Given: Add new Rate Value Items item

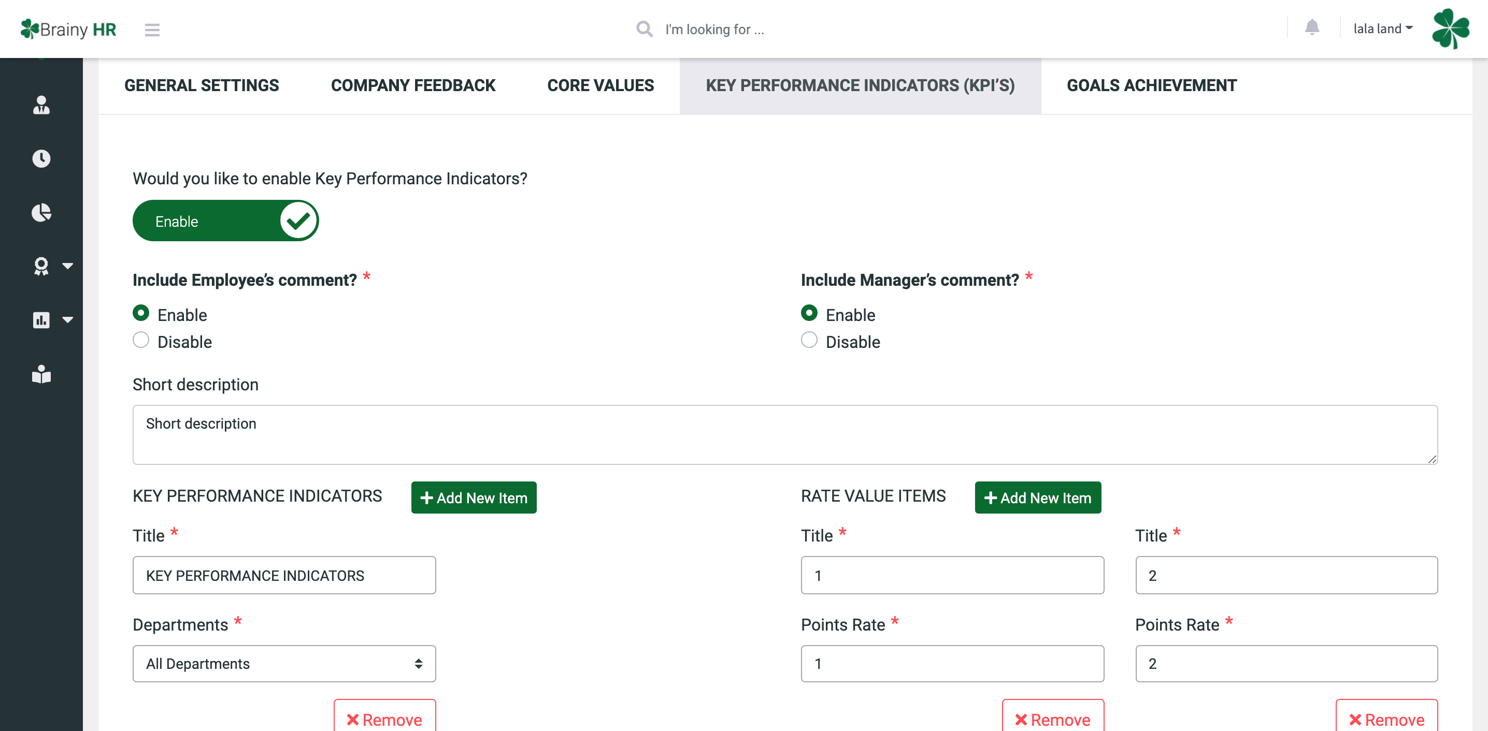Looking at the screenshot, I should click(1037, 498).
